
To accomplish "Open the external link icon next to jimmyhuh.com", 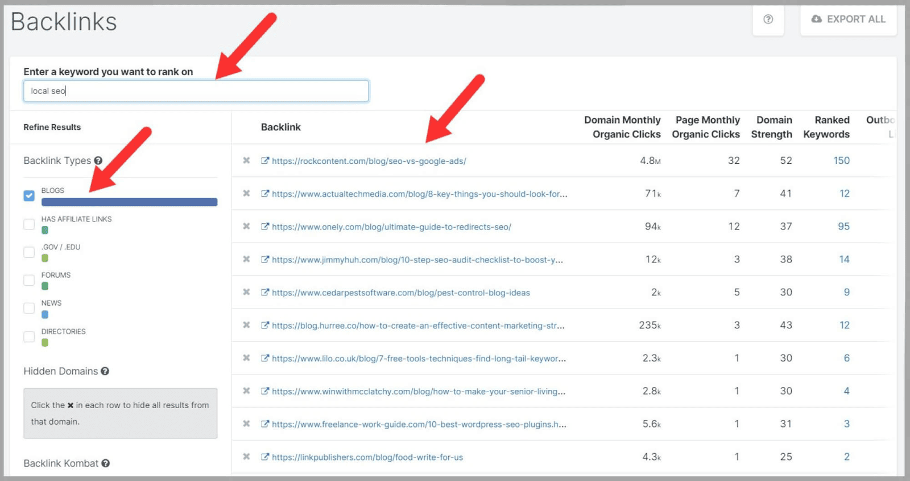I will tap(264, 259).
